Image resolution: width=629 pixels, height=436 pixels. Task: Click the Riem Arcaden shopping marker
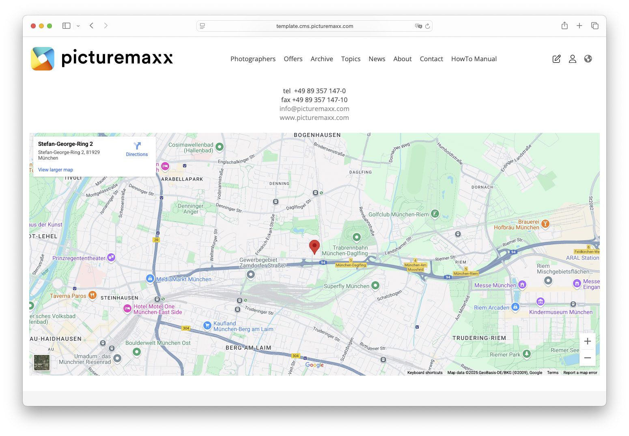click(515, 307)
